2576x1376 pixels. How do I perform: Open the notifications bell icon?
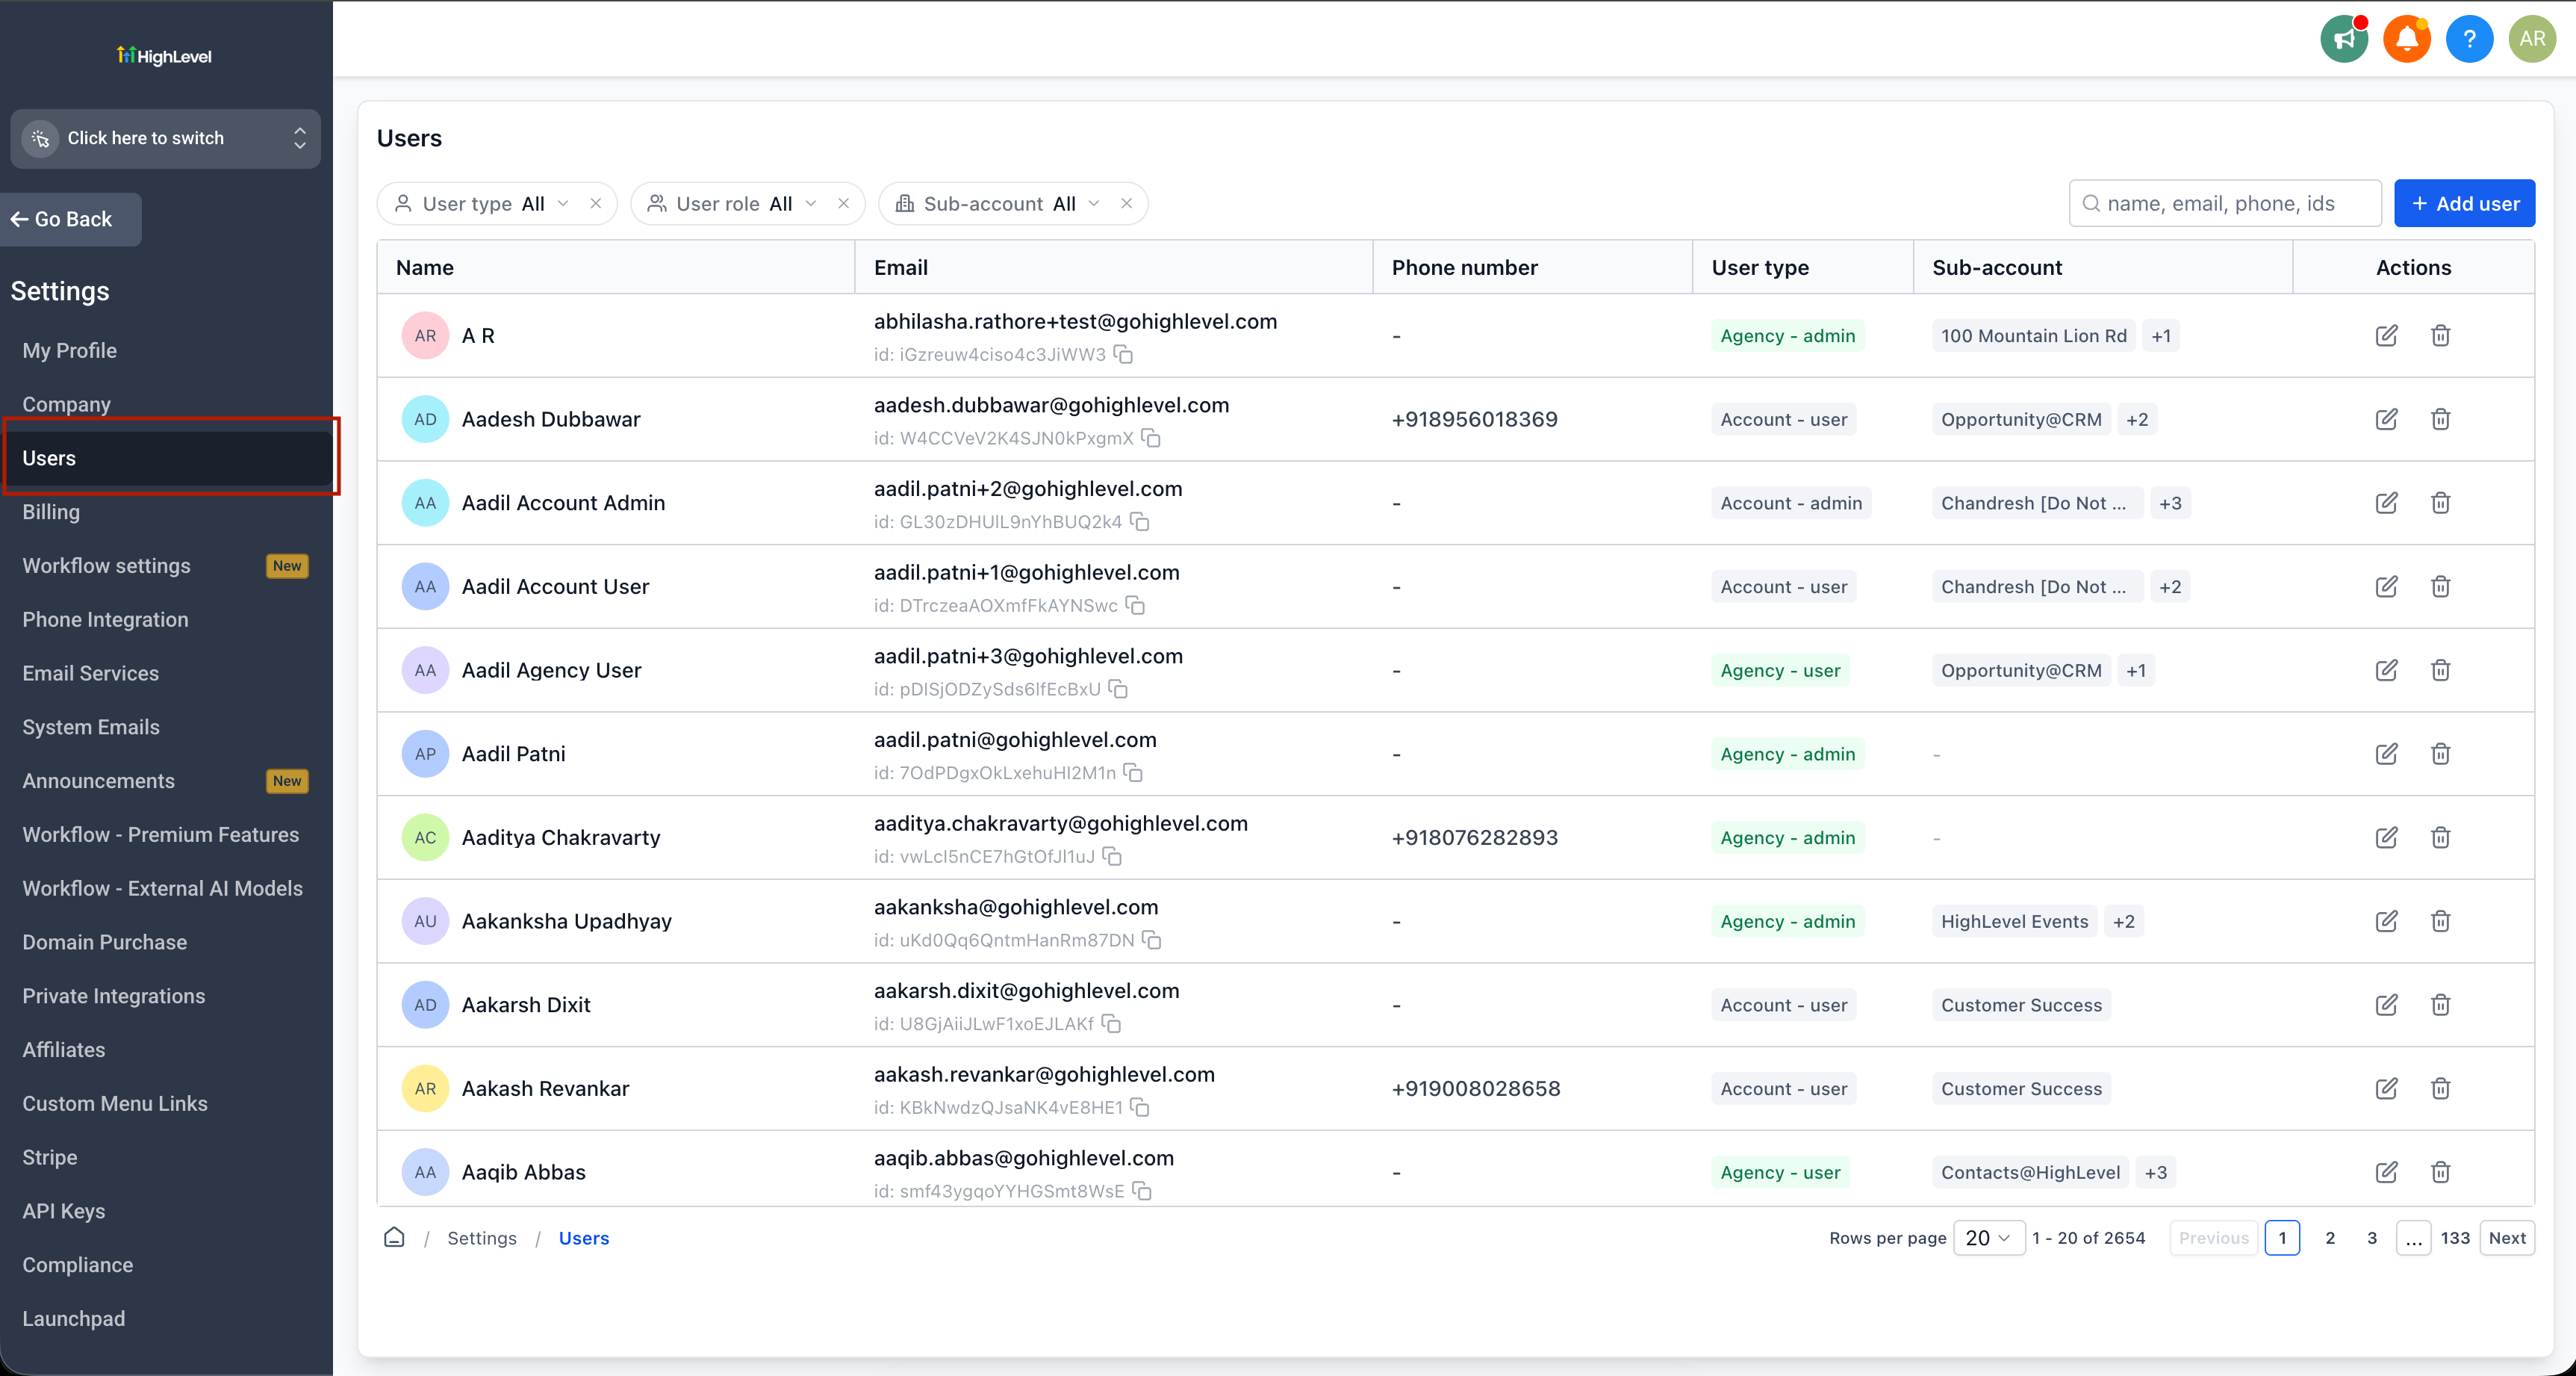(x=2407, y=39)
